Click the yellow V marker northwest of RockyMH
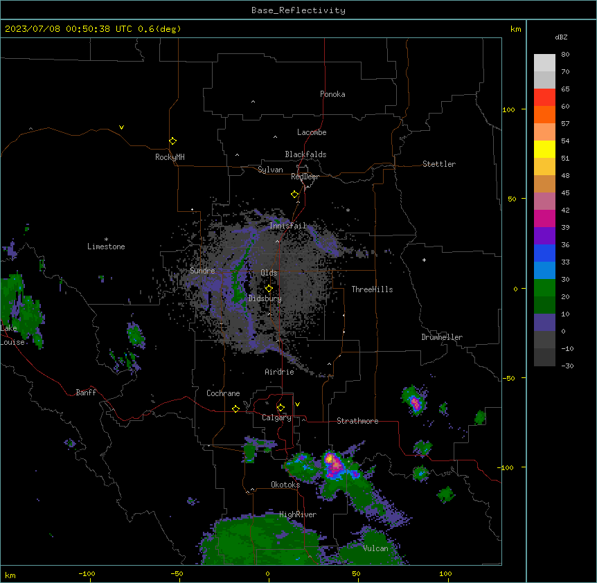This screenshot has height=583, width=597. (x=121, y=127)
